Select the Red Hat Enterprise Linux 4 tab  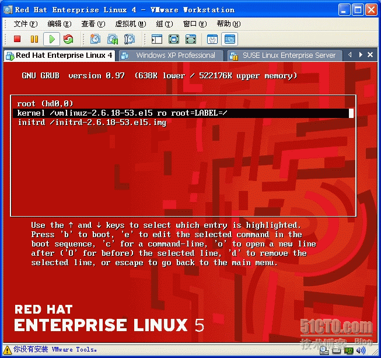[x=60, y=55]
